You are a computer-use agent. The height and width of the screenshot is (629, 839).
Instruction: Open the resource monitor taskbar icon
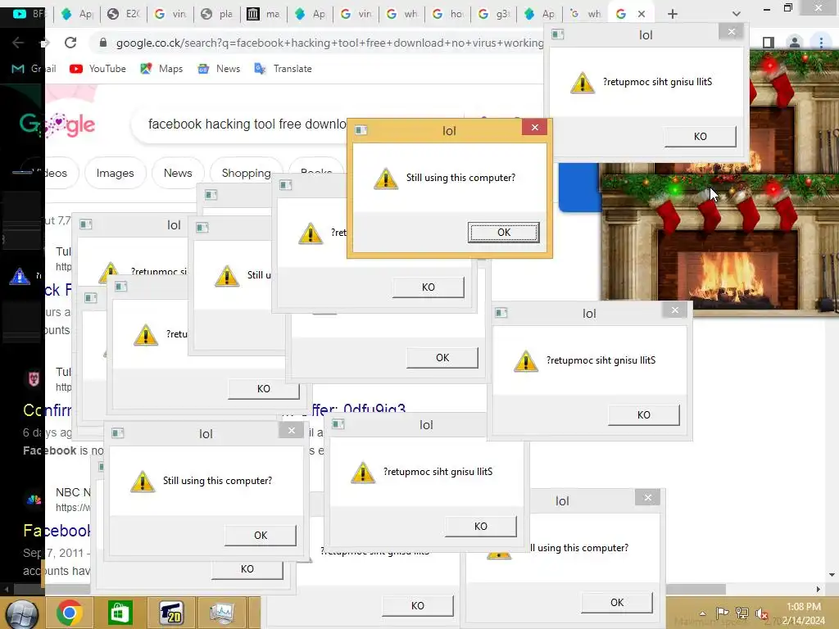(221, 613)
